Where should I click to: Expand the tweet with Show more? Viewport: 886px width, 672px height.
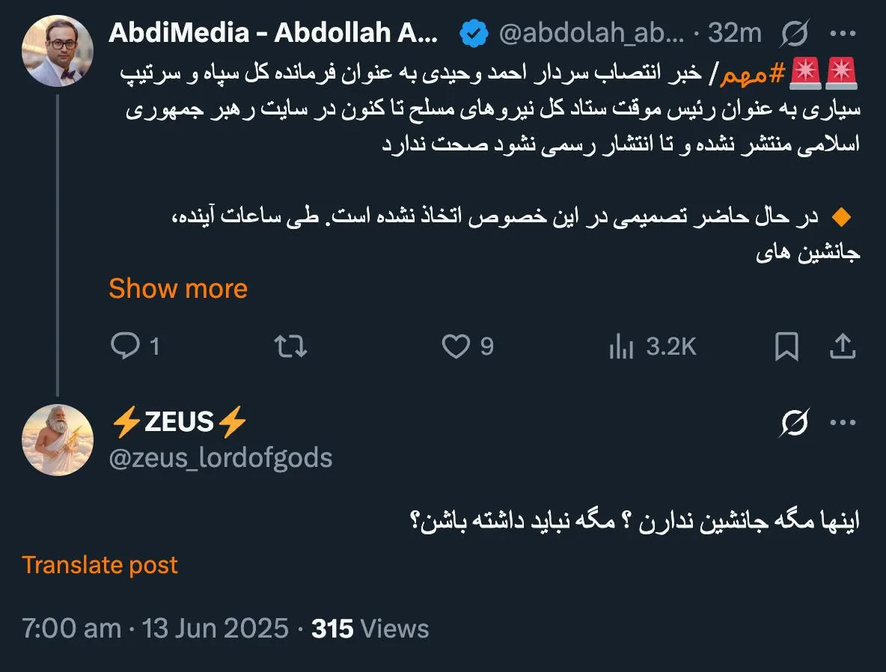tap(178, 288)
